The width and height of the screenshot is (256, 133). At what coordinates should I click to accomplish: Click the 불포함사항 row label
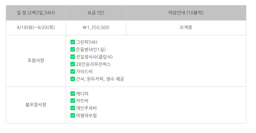tap(36, 104)
